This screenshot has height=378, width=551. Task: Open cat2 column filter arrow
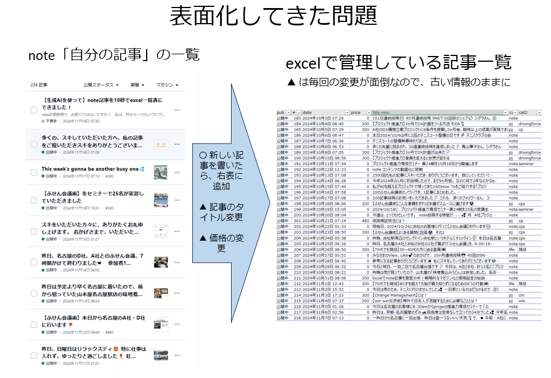[x=539, y=113]
